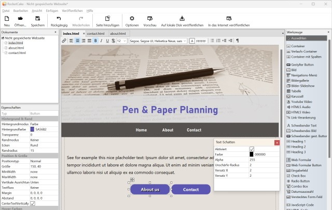Click the Hintergrundfarbe purple color swatch

coord(32,129)
